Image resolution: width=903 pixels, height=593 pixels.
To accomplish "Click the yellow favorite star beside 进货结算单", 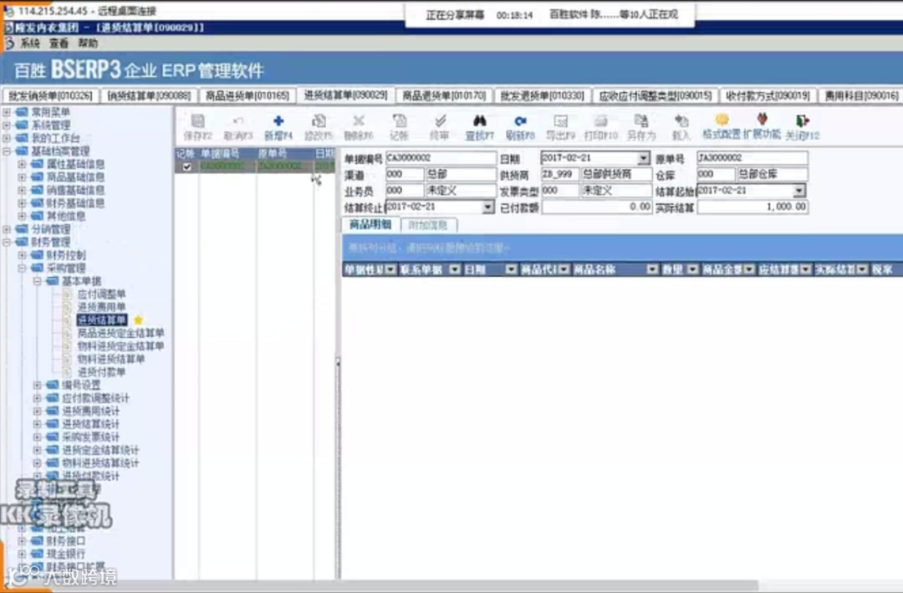I will pos(138,320).
